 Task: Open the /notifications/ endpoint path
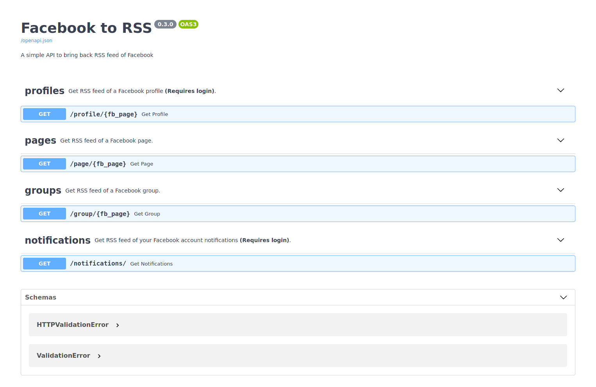pyautogui.click(x=98, y=264)
